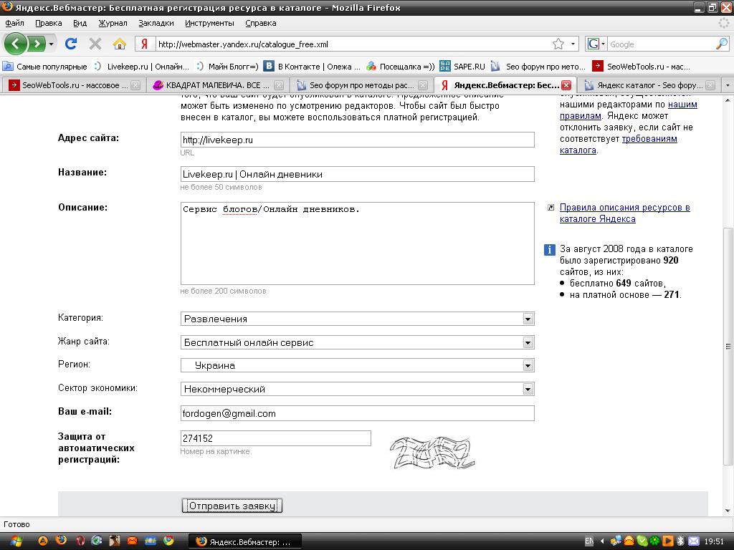Screen dimensions: 734x550
Task: List all tabs with the tab bar arrow
Action: pyautogui.click(x=728, y=85)
